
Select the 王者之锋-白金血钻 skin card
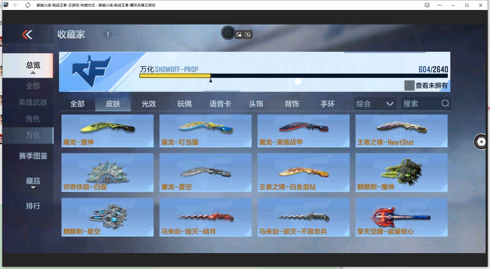[304, 172]
